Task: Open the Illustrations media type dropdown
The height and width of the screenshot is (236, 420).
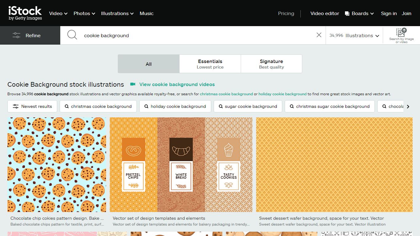Action: point(354,36)
